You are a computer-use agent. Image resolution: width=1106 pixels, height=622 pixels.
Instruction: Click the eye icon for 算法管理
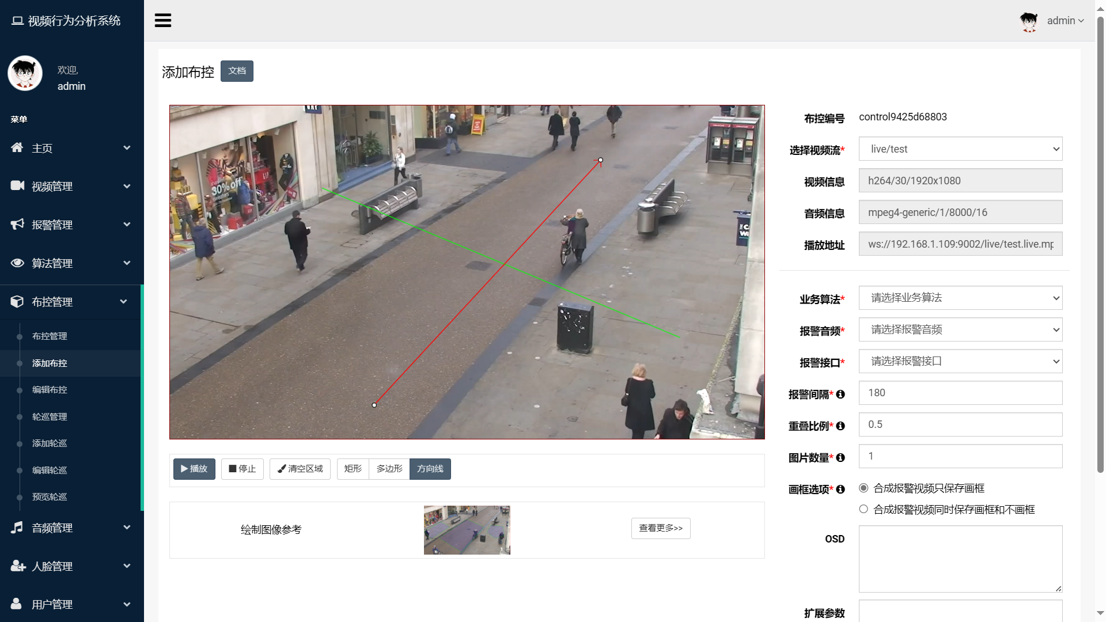17,263
